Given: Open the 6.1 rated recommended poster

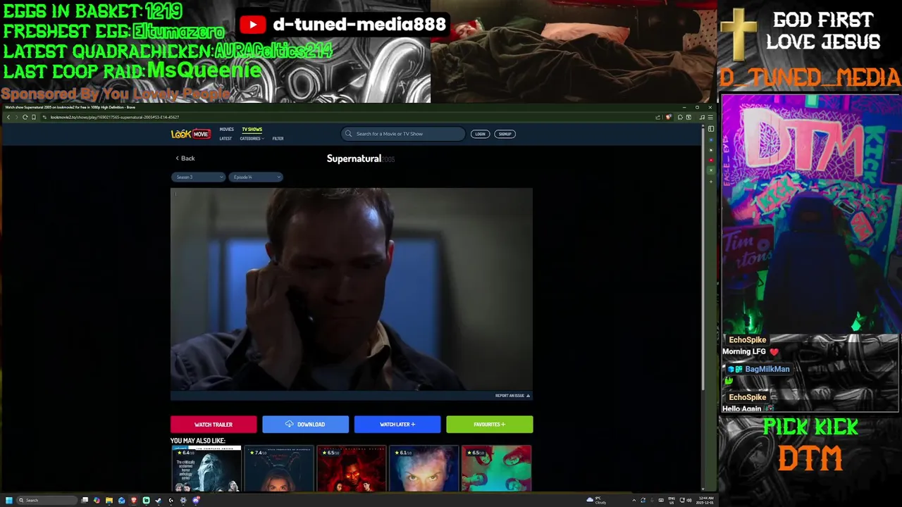Looking at the screenshot, I should tap(424, 468).
